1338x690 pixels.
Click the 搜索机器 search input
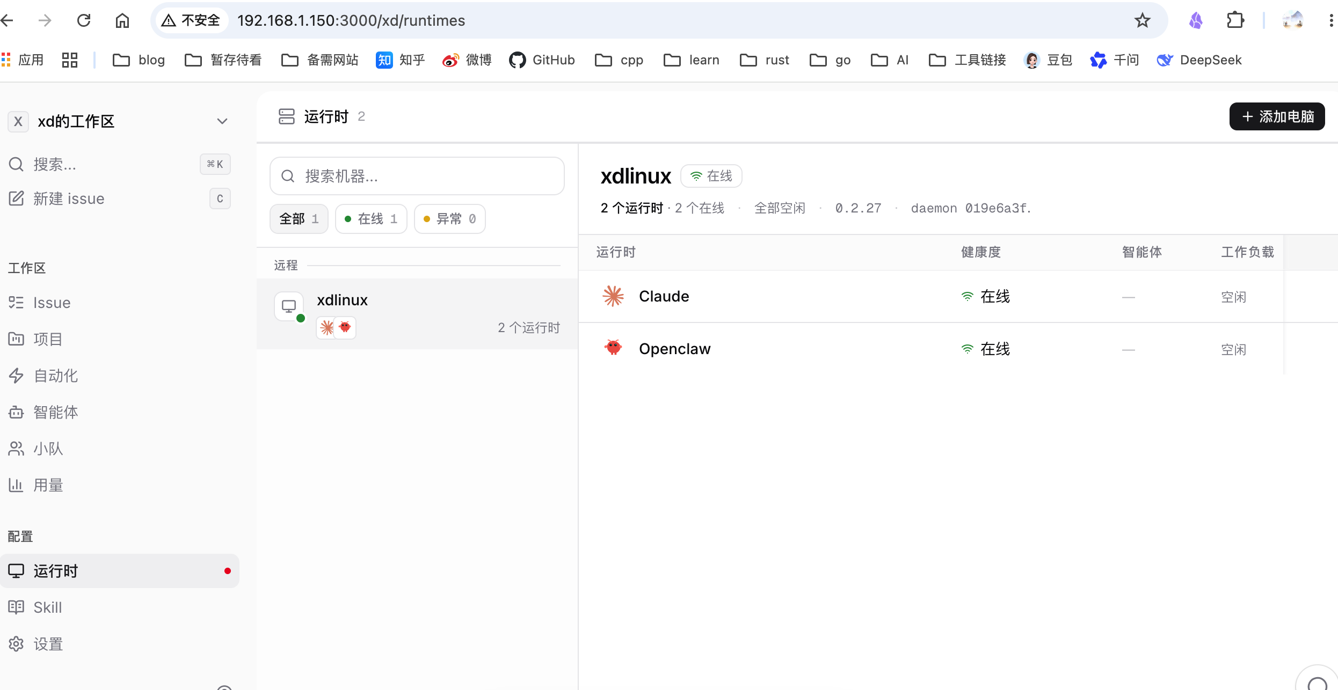click(x=417, y=176)
